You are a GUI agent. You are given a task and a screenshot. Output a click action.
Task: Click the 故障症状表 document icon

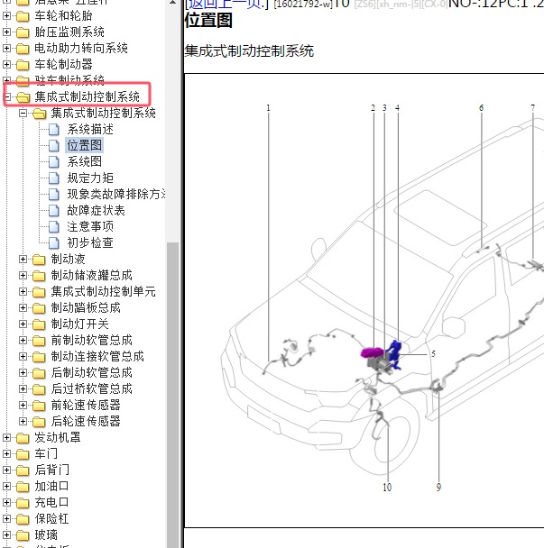[53, 210]
